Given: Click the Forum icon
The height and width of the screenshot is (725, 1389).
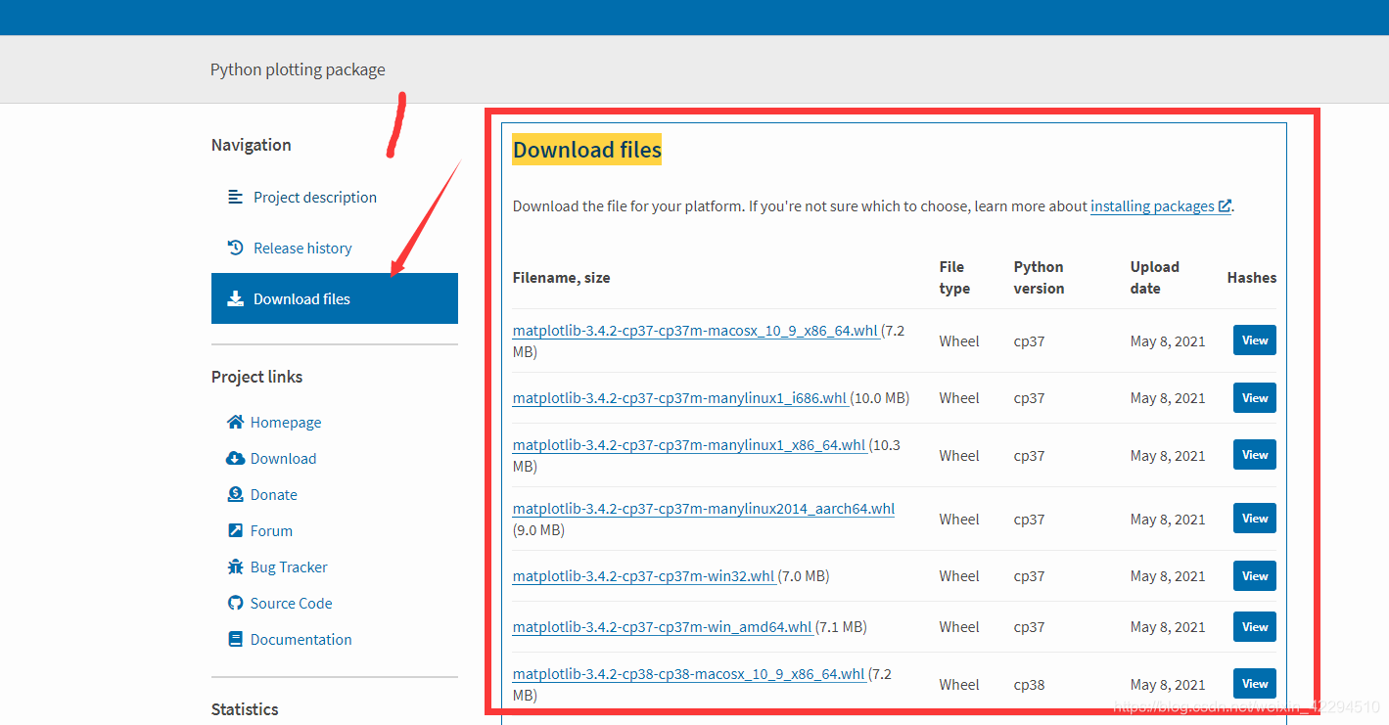Looking at the screenshot, I should pyautogui.click(x=235, y=530).
